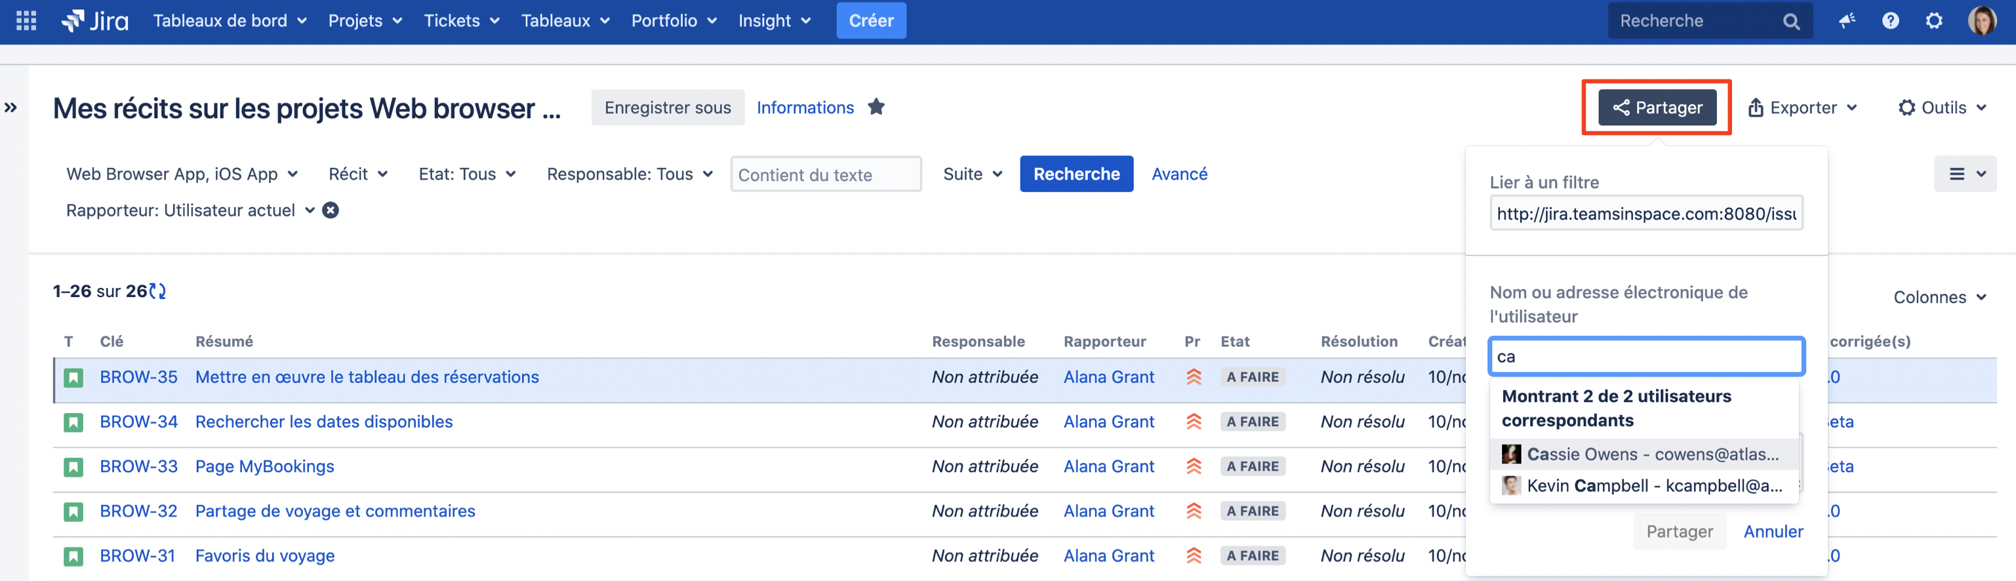Open the app switcher grid icon

pyautogui.click(x=26, y=21)
